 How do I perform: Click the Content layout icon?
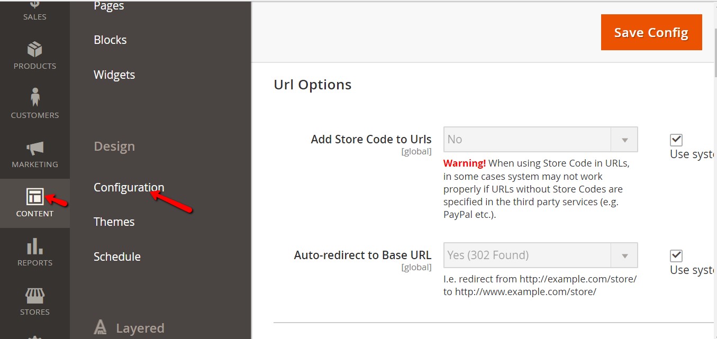[x=35, y=197]
